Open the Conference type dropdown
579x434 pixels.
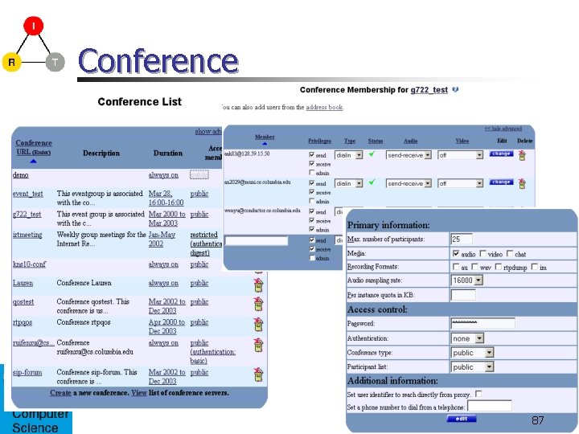(472, 353)
